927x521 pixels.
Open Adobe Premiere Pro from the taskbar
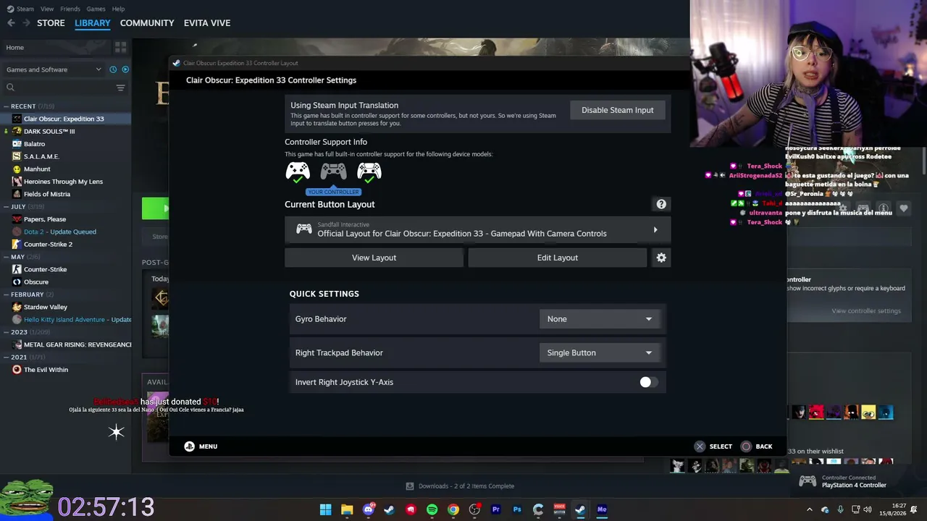(496, 509)
